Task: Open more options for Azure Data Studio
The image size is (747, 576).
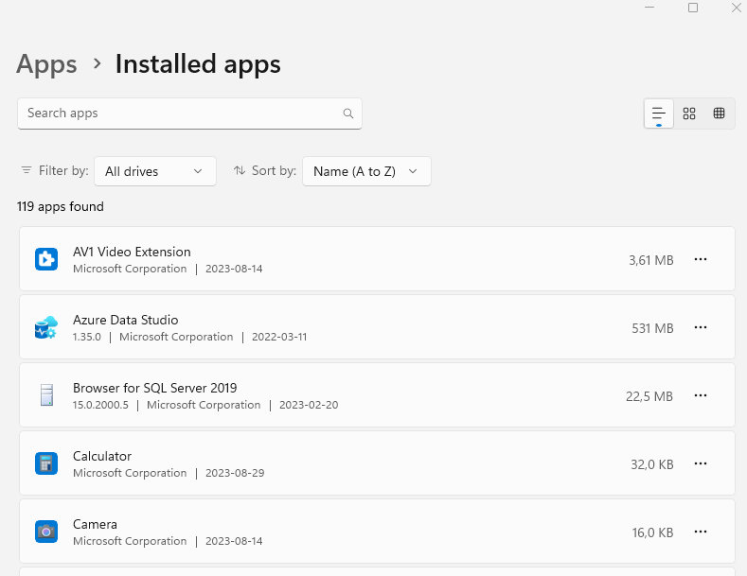Action: pos(701,327)
